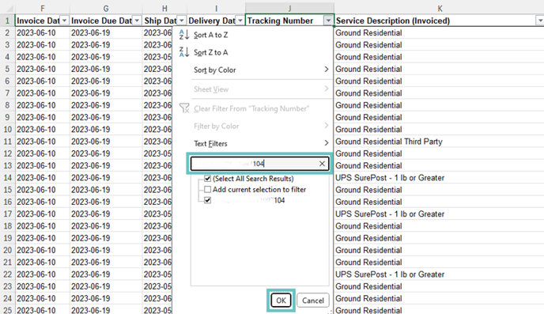
Task: Select the Filter by Color menu item
Action: click(253, 126)
